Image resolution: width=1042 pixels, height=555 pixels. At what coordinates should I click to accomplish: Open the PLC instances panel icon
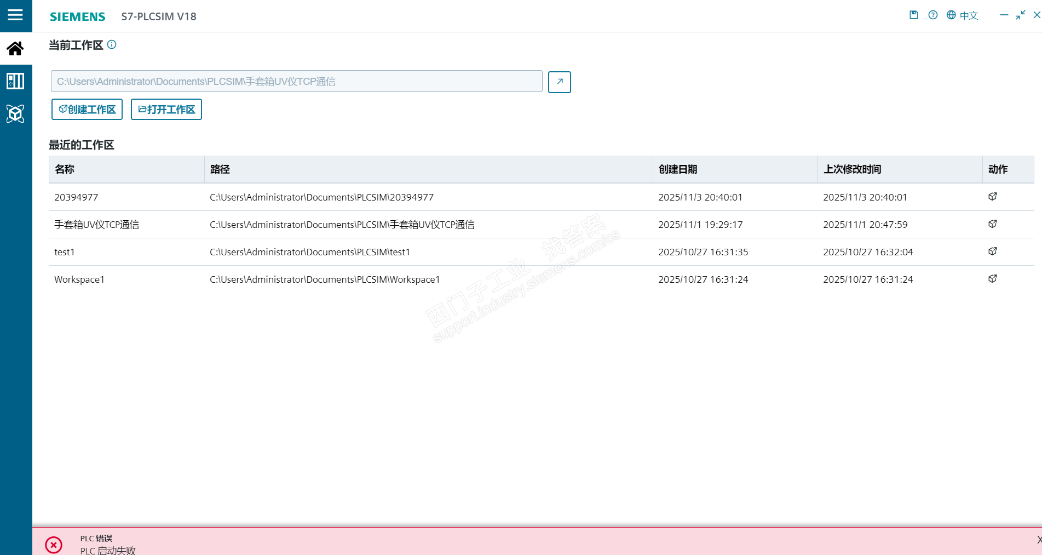[15, 81]
